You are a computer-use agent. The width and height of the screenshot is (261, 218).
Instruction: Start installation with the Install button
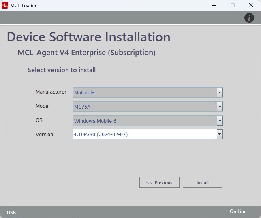pos(202,182)
